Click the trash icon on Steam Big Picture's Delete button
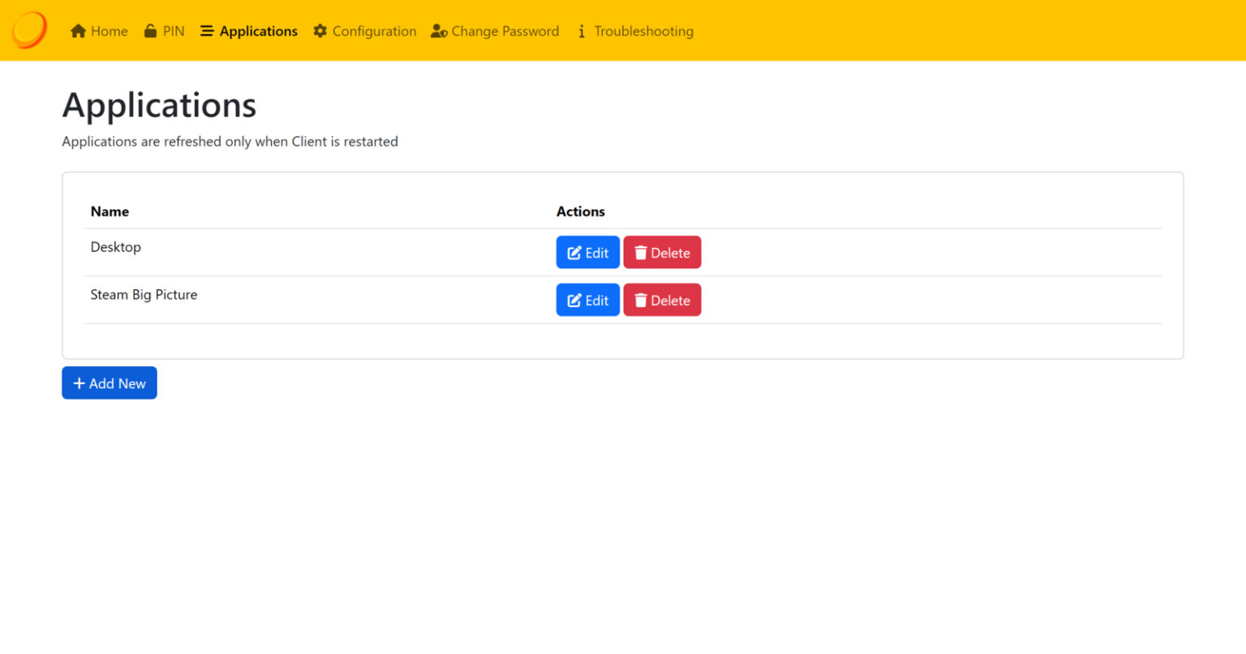Image resolution: width=1246 pixels, height=654 pixels. click(642, 299)
